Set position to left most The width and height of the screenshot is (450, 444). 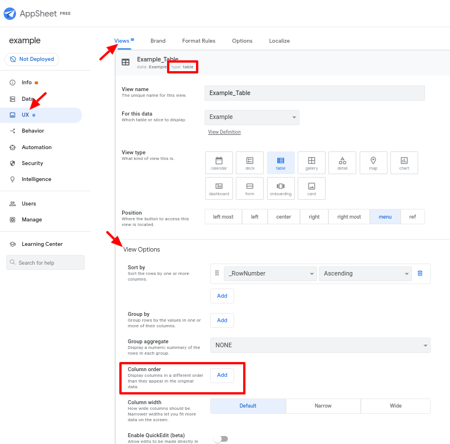pyautogui.click(x=223, y=216)
